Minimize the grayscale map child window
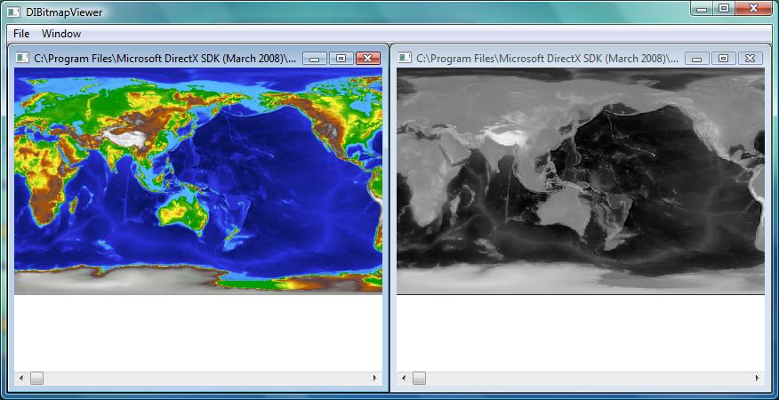Image resolution: width=779 pixels, height=400 pixels. click(697, 59)
